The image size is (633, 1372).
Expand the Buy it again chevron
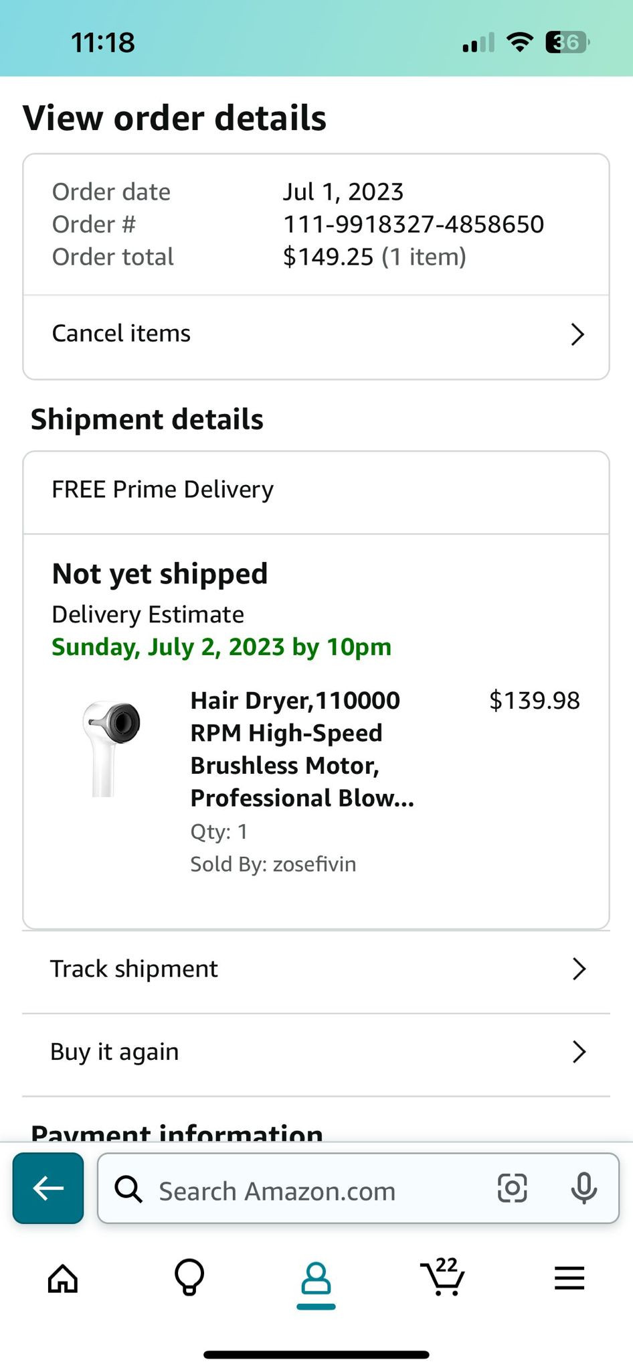(579, 1052)
